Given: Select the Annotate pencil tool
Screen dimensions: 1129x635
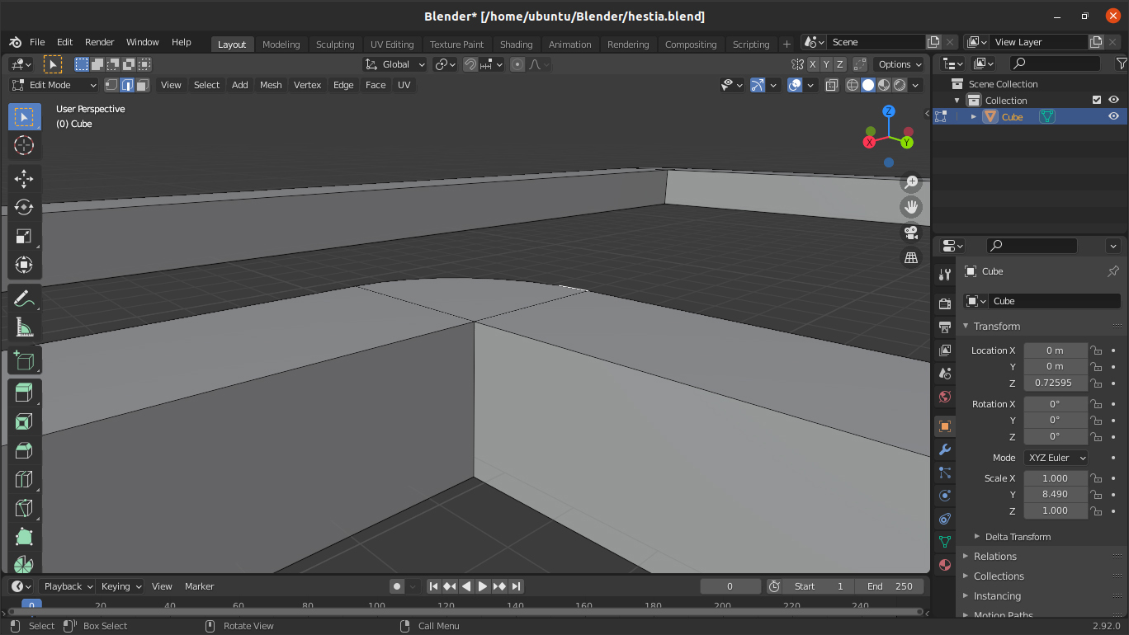Looking at the screenshot, I should coord(24,299).
